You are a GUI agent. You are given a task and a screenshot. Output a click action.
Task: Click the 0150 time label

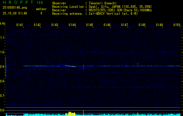[177, 25]
